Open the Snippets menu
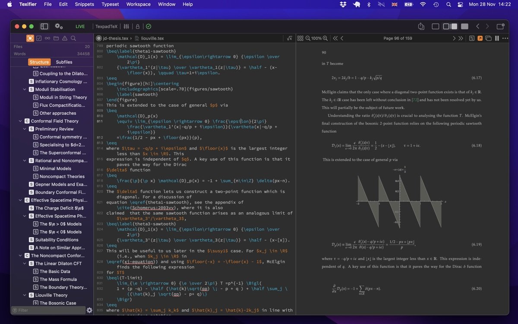 [84, 4]
